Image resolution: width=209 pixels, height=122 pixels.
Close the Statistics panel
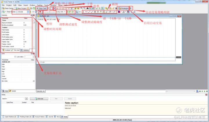point(34,15)
